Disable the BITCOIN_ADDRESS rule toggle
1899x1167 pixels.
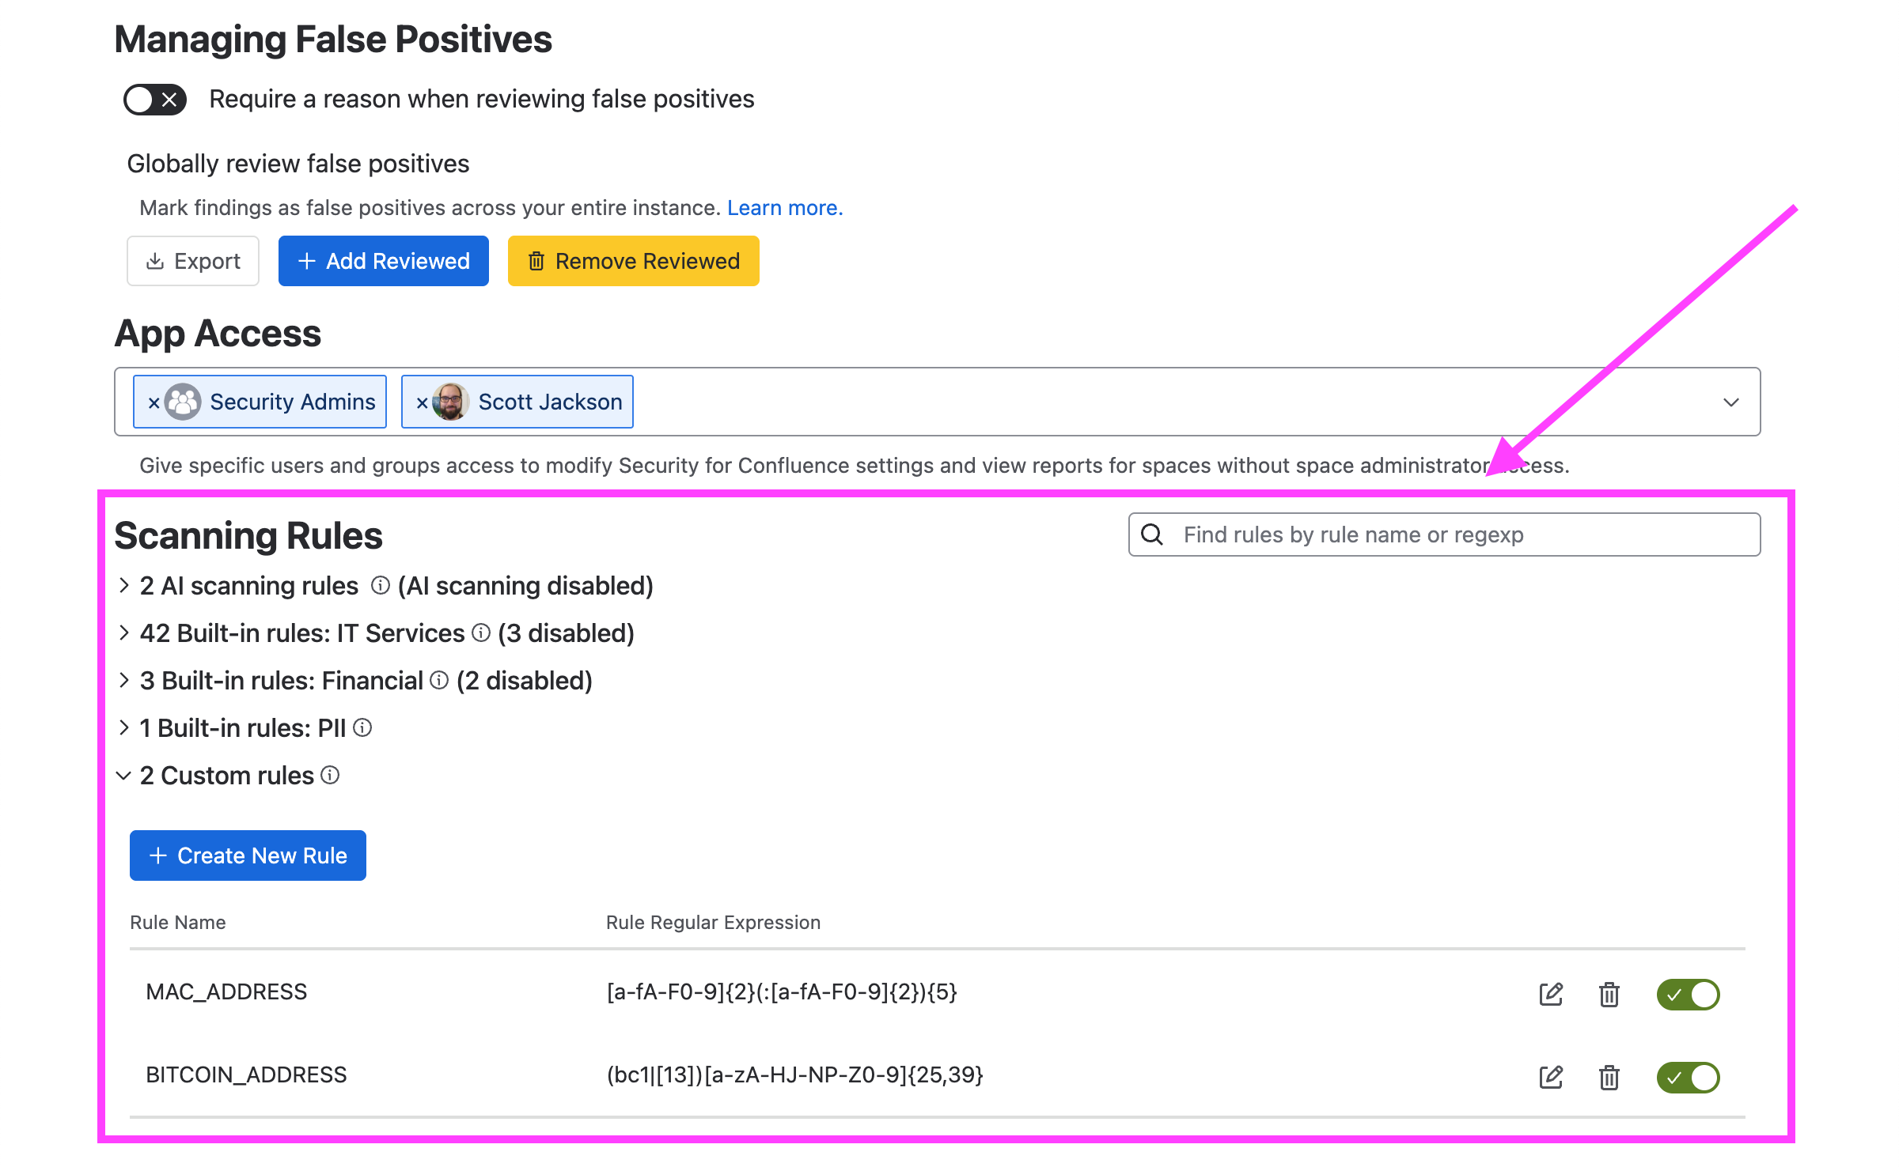point(1688,1077)
